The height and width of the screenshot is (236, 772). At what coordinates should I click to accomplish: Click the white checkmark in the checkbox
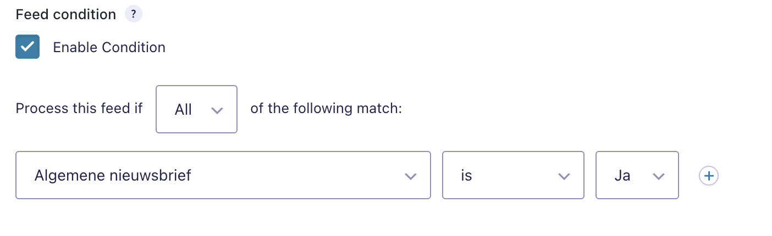27,47
